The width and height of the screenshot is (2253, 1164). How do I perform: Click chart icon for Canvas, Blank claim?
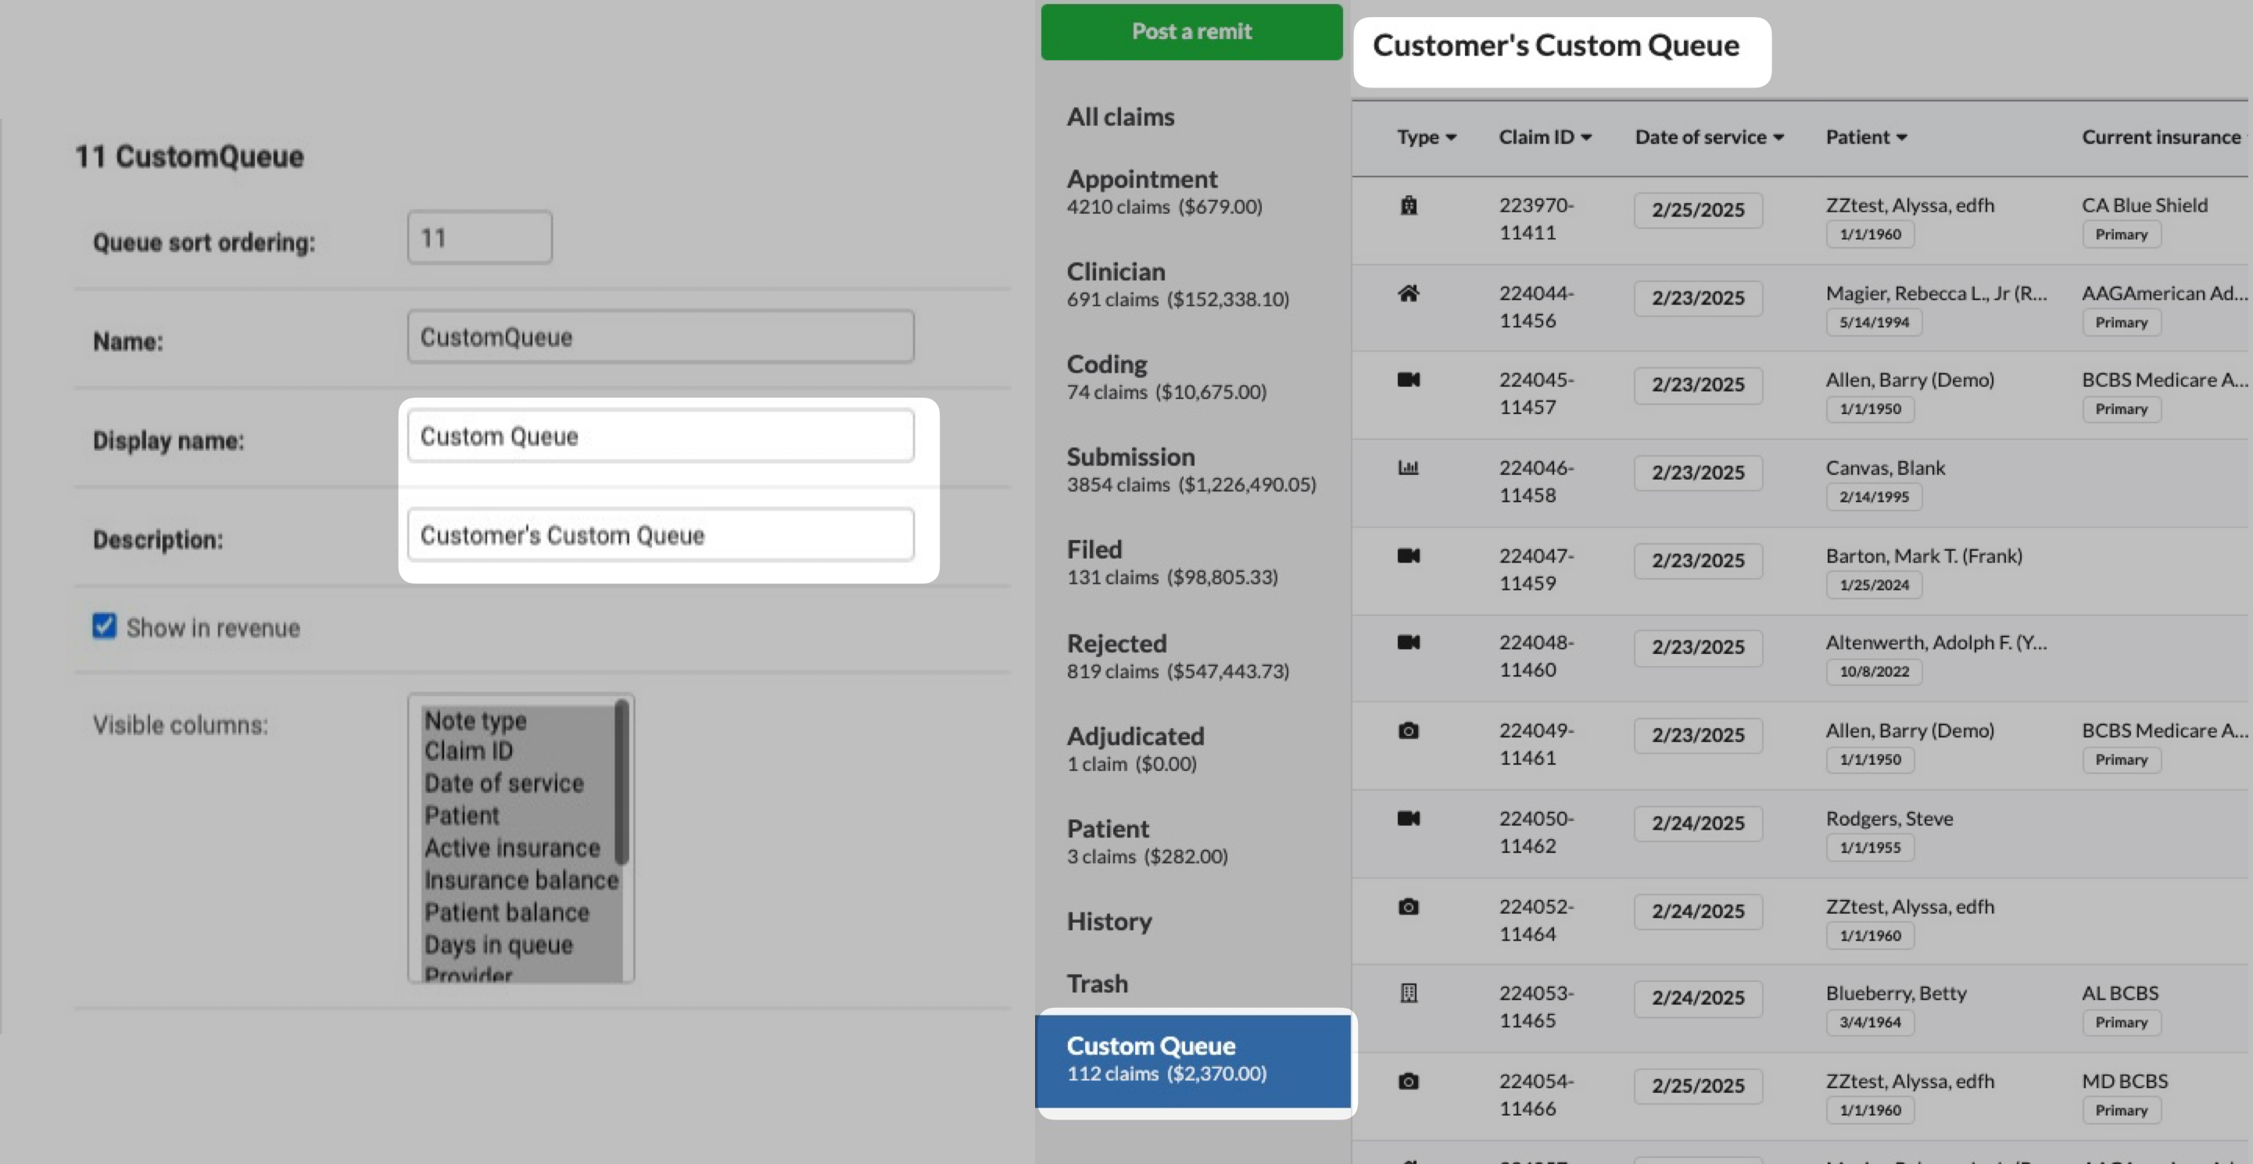(x=1408, y=467)
